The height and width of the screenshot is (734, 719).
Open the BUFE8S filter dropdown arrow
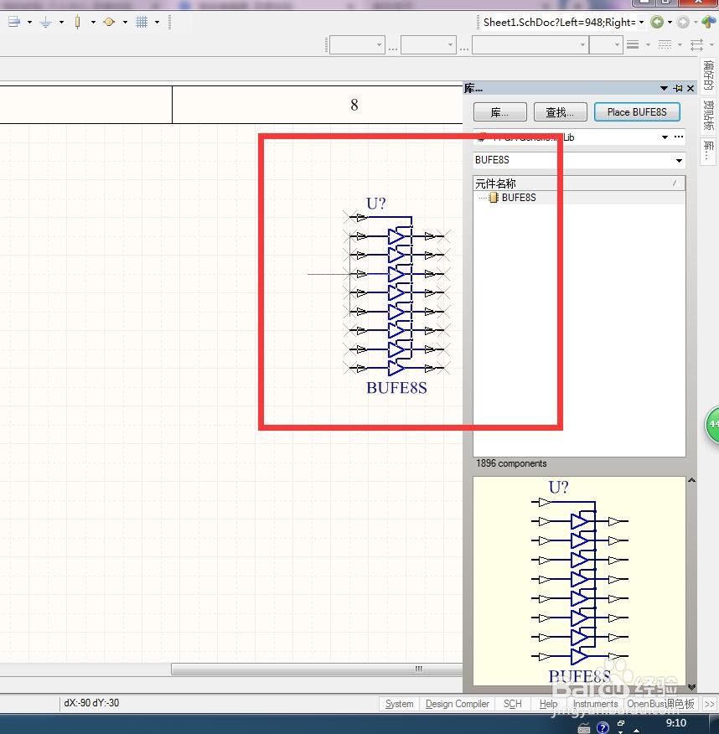tap(680, 161)
